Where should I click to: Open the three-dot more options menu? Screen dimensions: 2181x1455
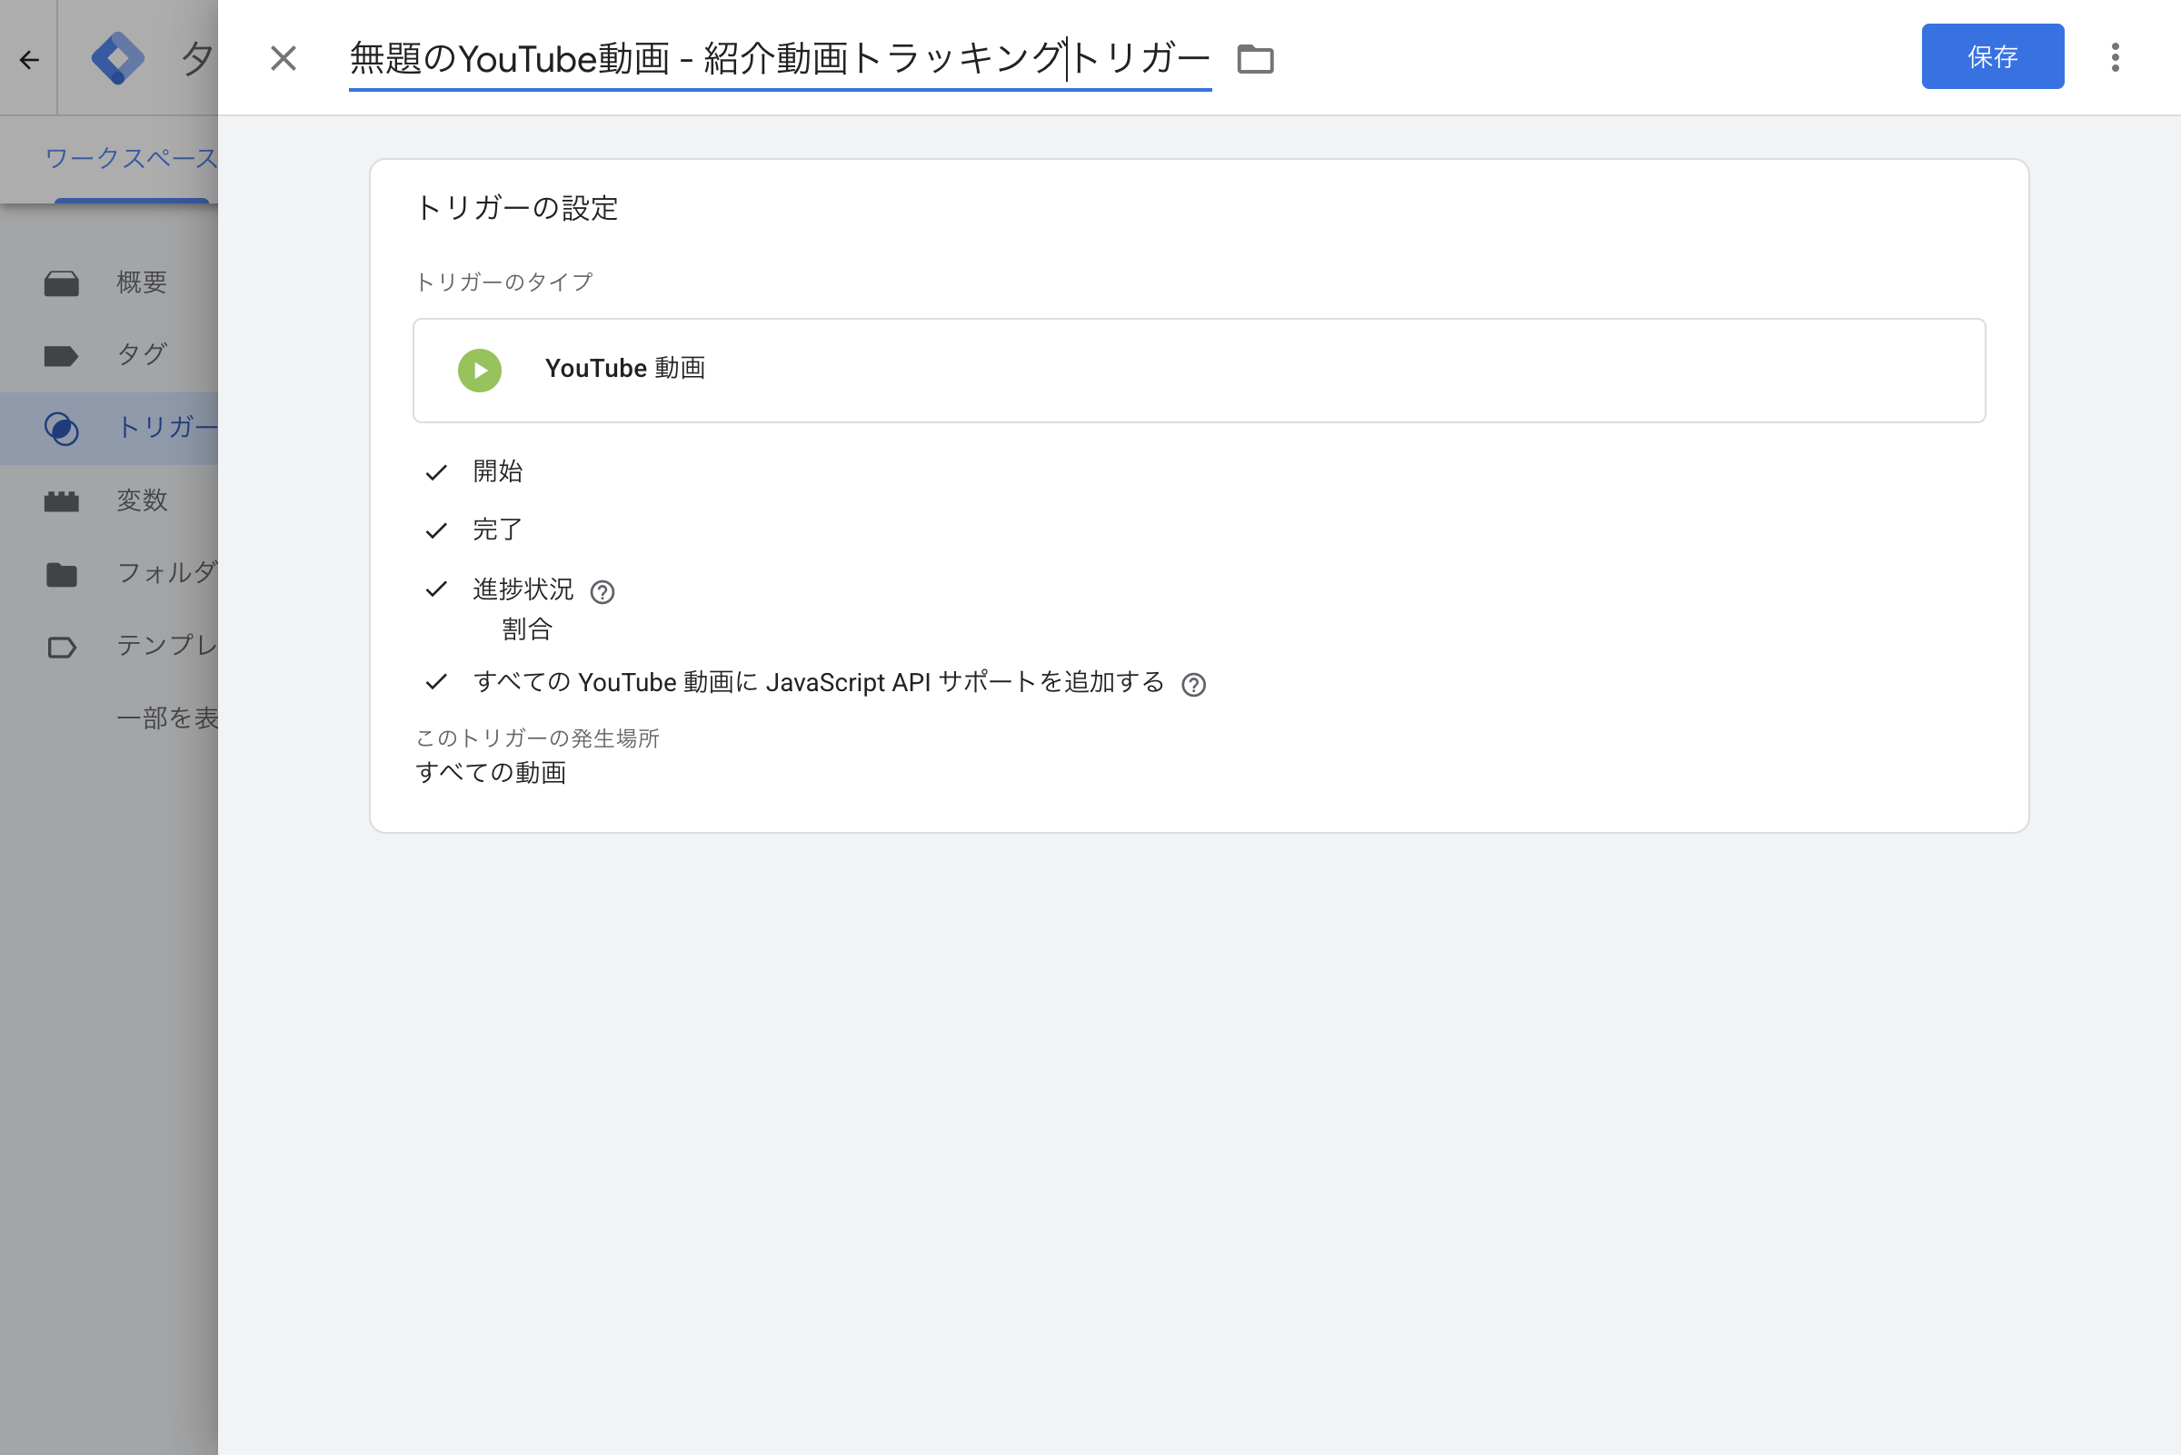pos(2115,57)
